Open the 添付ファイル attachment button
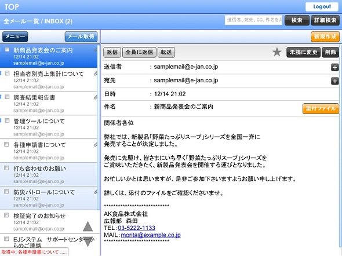The image size is (342, 256). pos(321,108)
